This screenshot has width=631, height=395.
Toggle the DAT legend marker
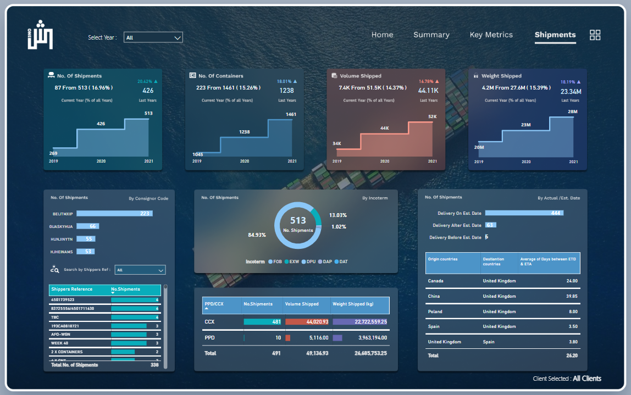(336, 262)
